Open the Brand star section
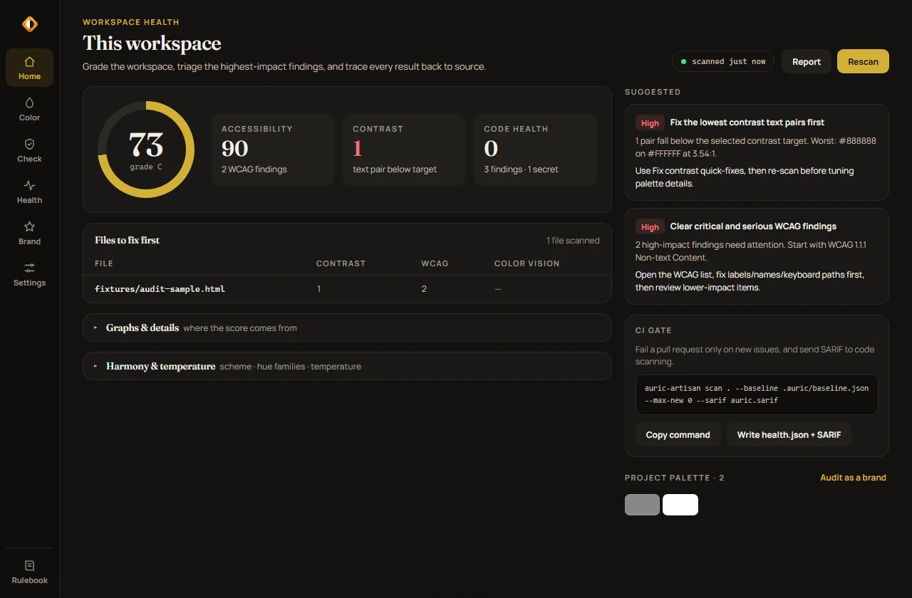The image size is (912, 598). (29, 233)
